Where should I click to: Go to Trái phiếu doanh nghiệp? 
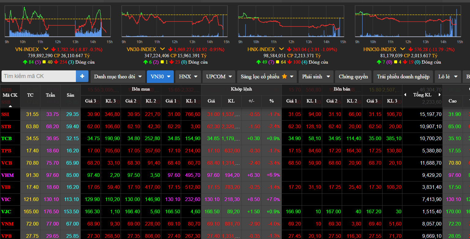click(403, 77)
